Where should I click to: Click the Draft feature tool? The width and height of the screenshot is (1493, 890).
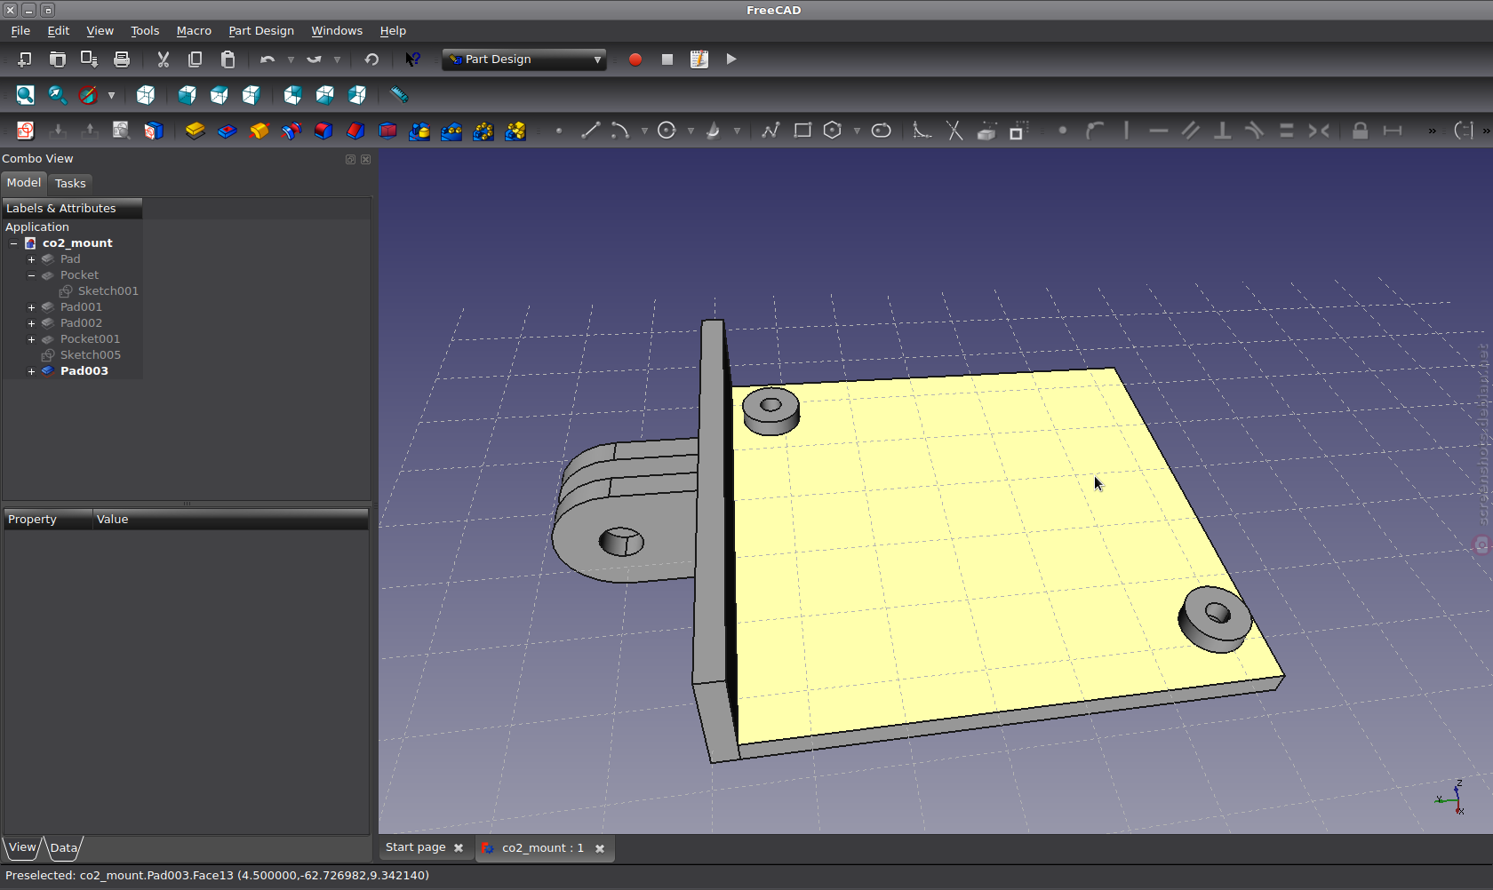pyautogui.click(x=387, y=131)
